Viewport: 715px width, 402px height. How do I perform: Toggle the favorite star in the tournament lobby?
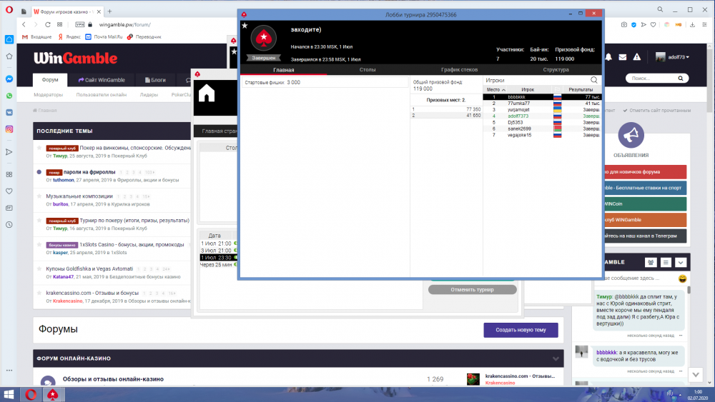coord(245,26)
